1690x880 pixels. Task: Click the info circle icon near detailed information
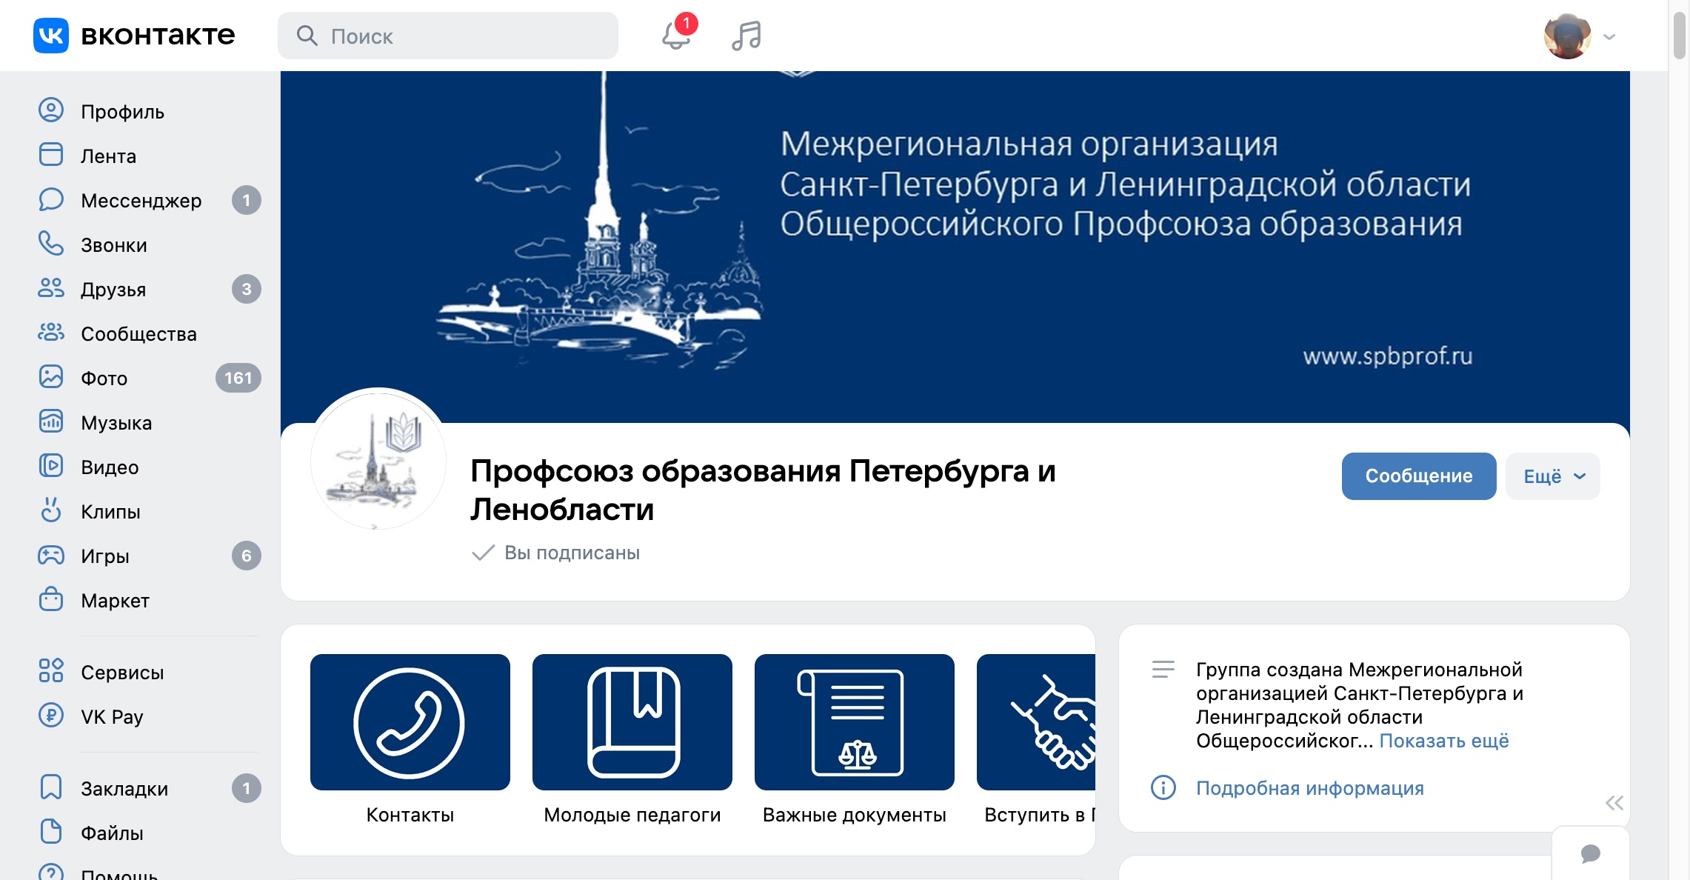[1163, 787]
